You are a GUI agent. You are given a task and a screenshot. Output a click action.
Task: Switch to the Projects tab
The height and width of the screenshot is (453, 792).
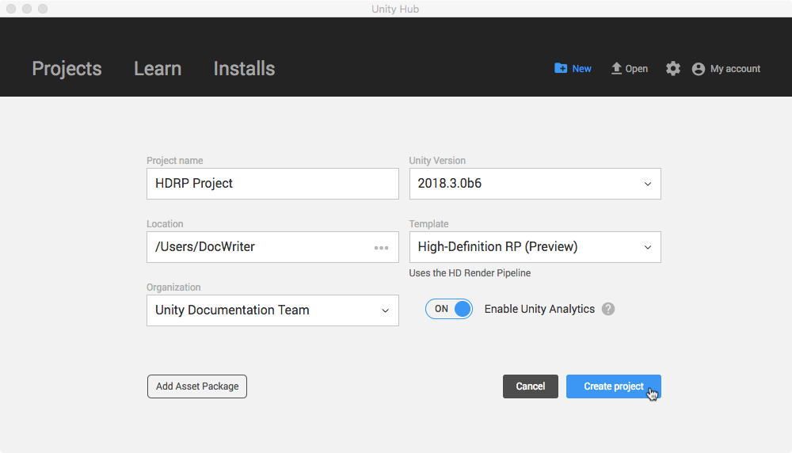[x=67, y=69]
